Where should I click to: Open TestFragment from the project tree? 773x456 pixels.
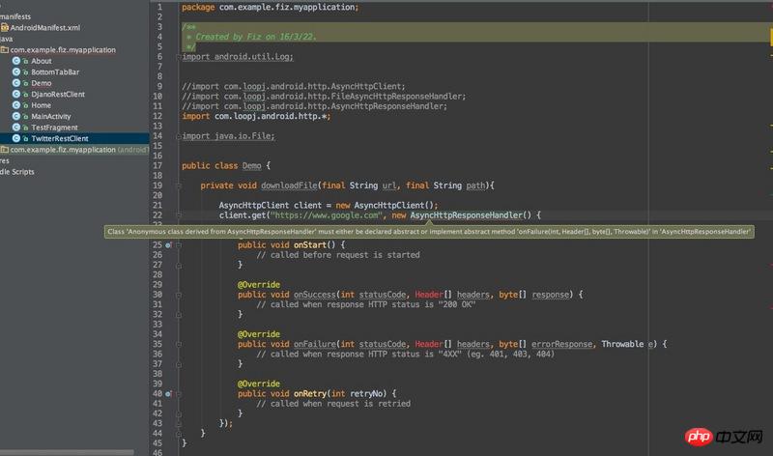point(54,128)
